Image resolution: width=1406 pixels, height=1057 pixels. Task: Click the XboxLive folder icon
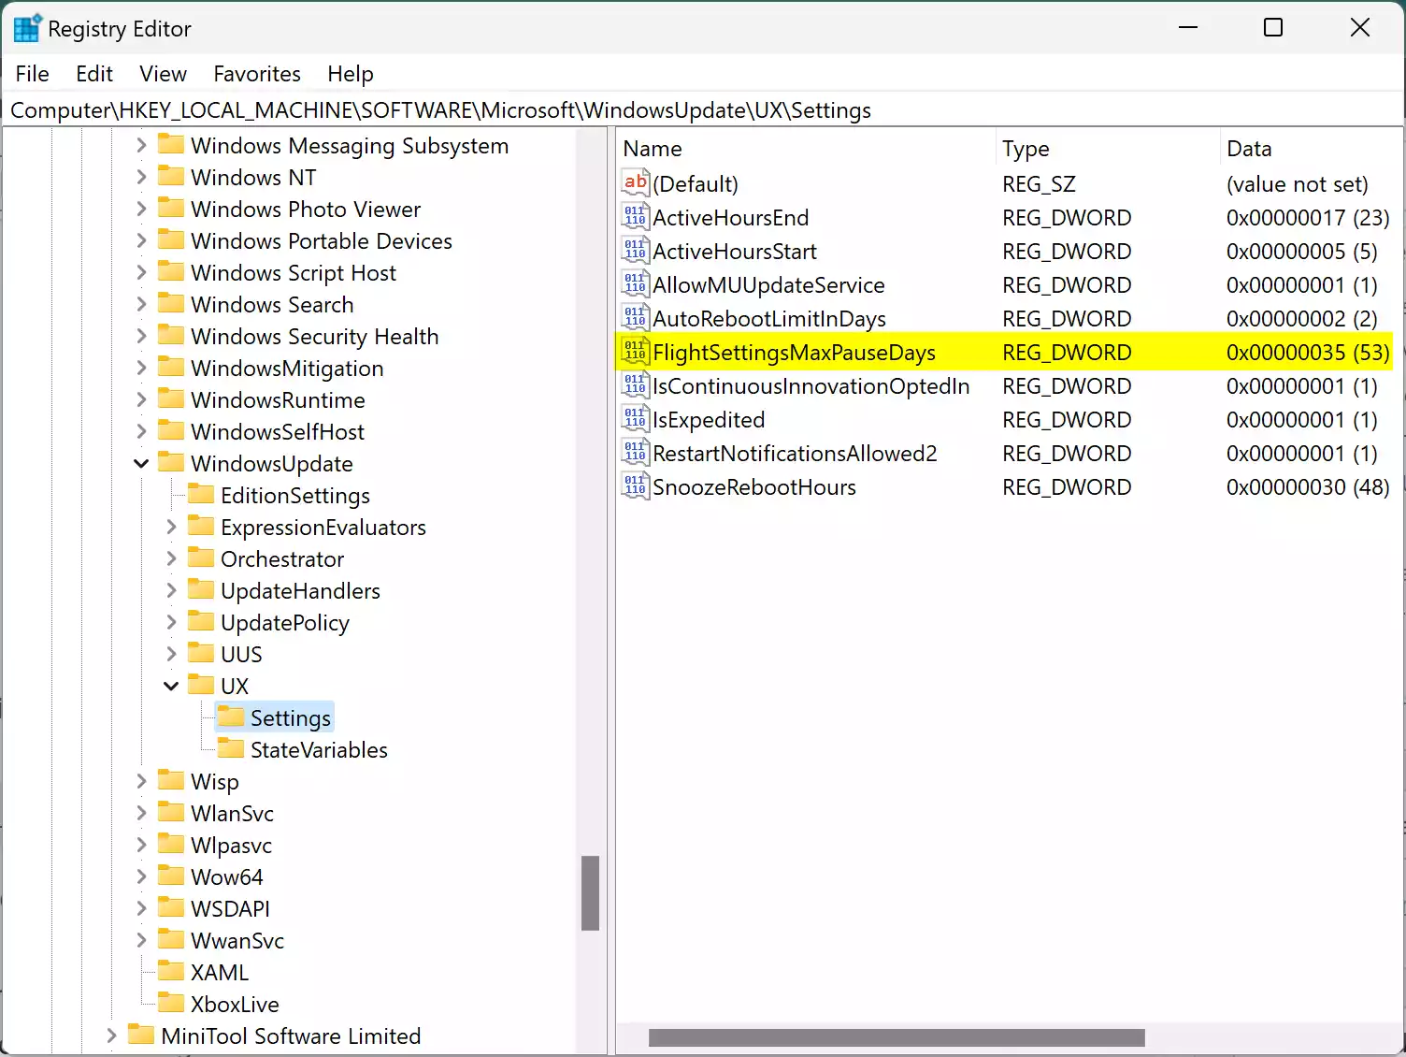point(171,1003)
